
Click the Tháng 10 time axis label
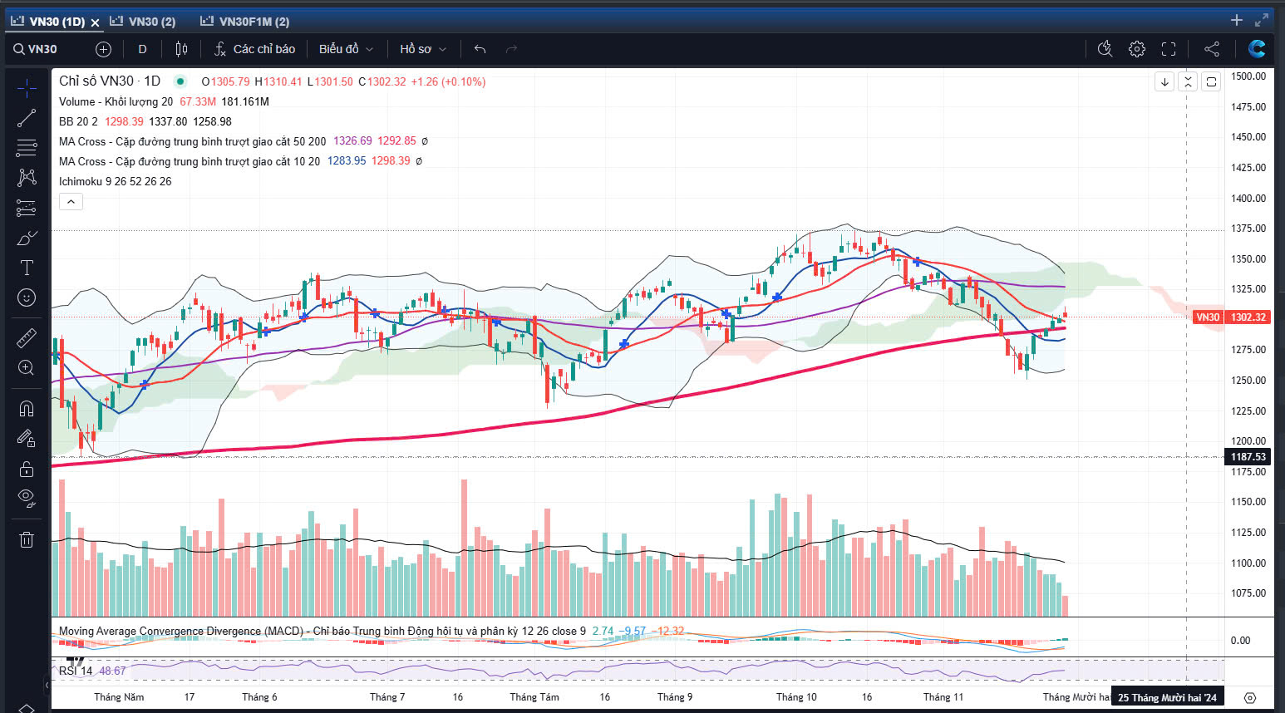[x=796, y=697]
